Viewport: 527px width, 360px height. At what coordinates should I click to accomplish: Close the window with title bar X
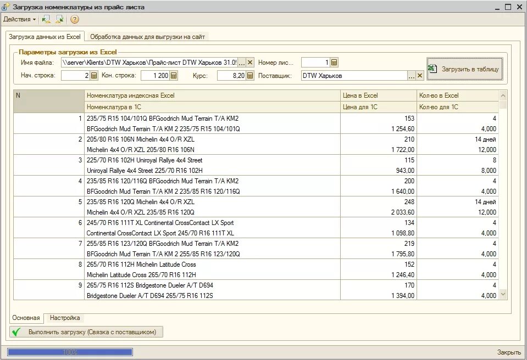[x=519, y=7]
